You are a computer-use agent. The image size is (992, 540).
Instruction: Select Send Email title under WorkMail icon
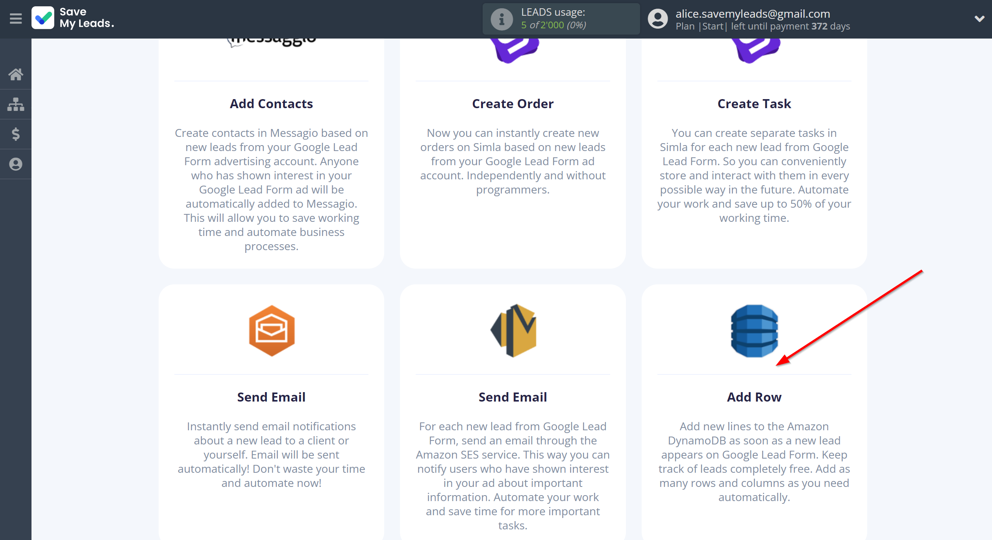pyautogui.click(x=271, y=397)
